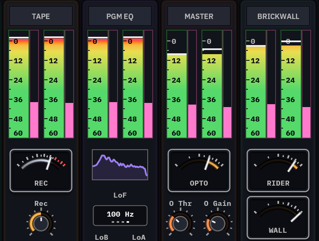Screen dimensions: 319x241
Task: Click the RIDER needle meter
Action: tap(278, 170)
